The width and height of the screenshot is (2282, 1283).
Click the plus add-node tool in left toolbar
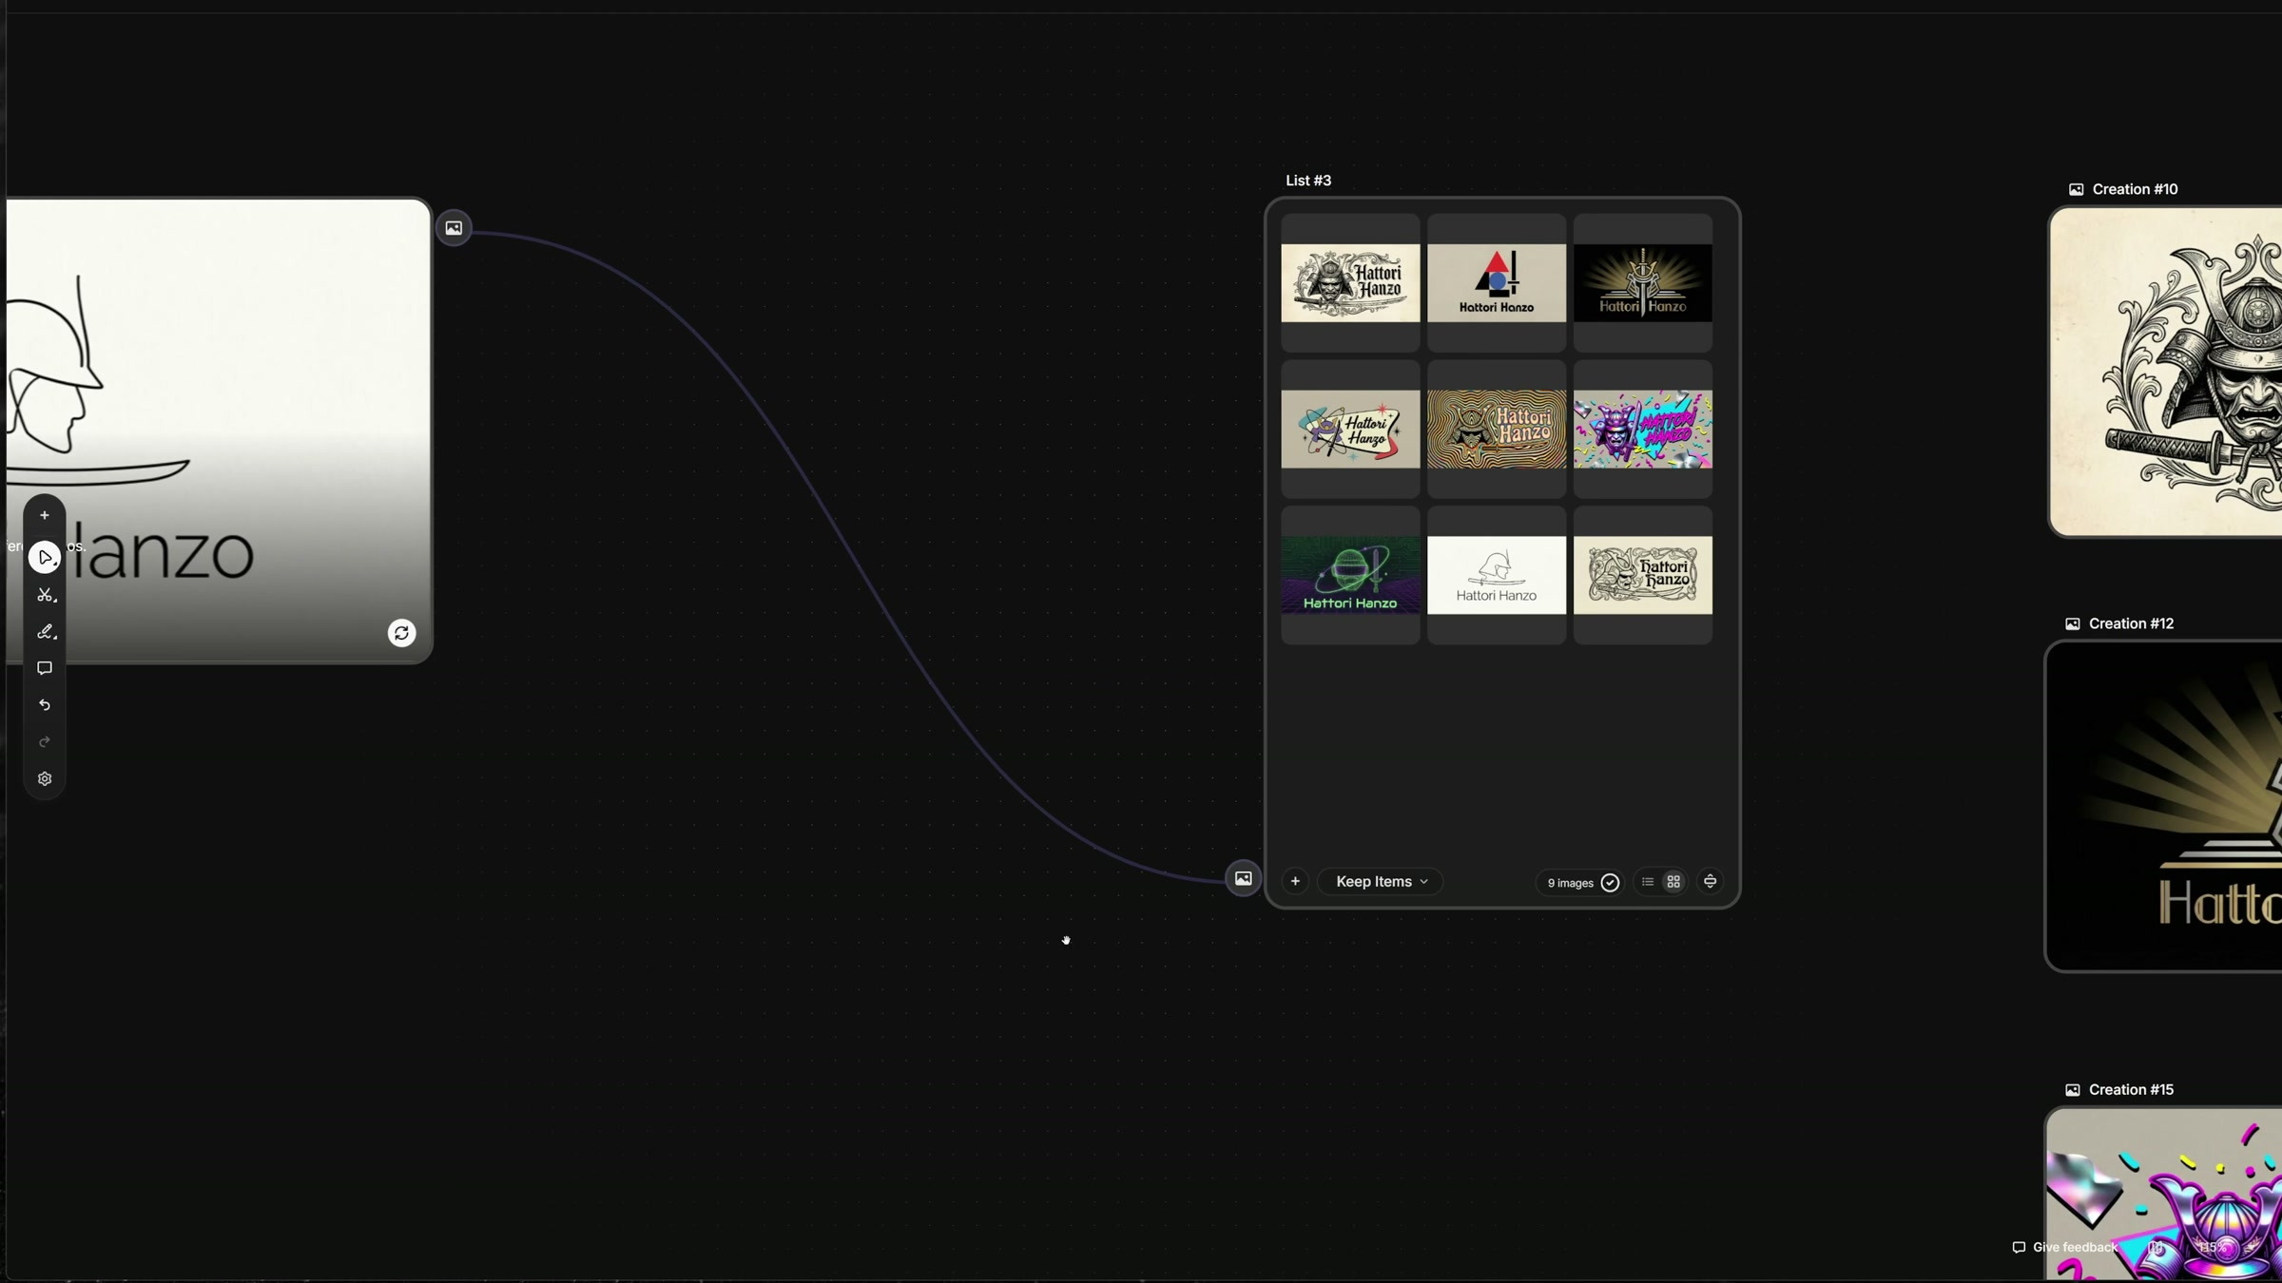(44, 515)
